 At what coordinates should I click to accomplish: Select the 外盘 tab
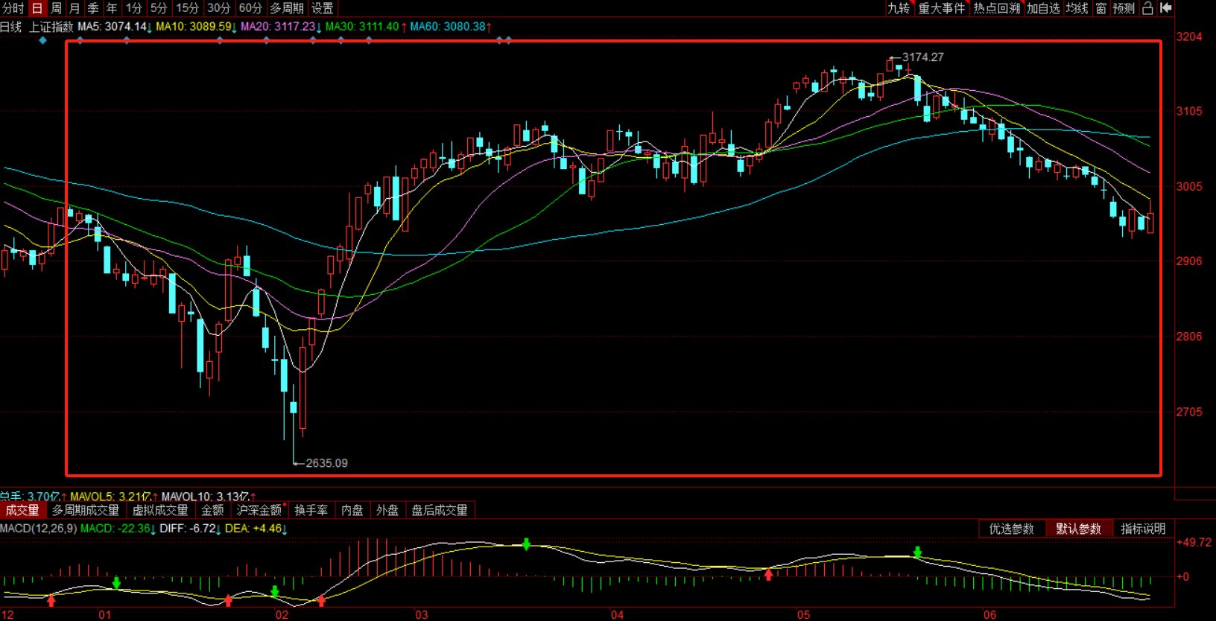point(387,510)
